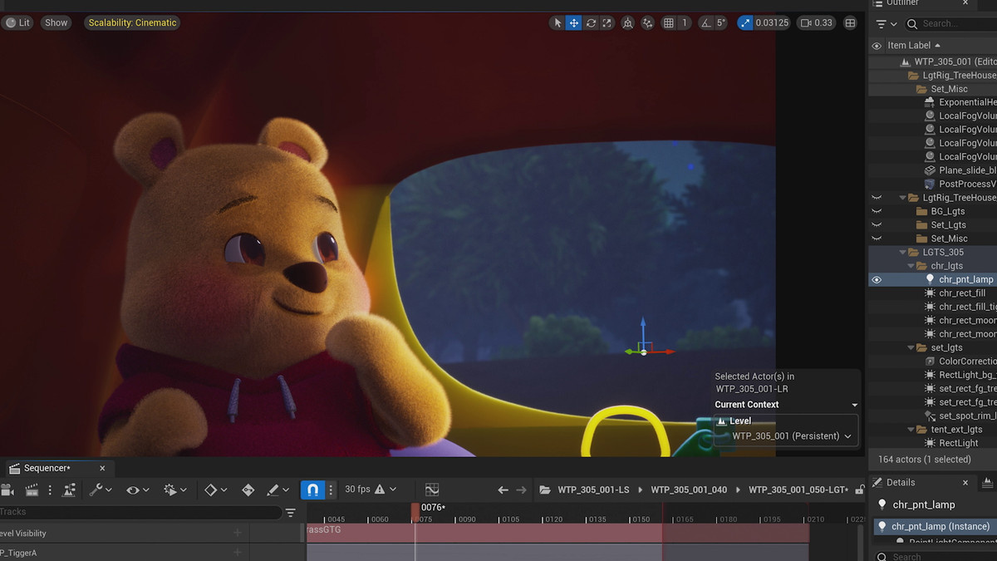Open playback options menu in Sequencer
Viewport: 997px width, 561px height.
coord(175,490)
